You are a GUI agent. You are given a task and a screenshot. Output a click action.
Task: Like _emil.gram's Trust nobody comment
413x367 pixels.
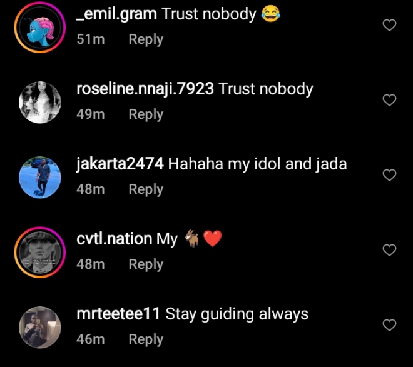(389, 25)
